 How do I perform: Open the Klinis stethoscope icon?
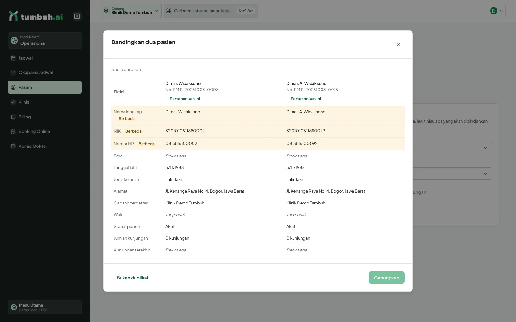13,102
